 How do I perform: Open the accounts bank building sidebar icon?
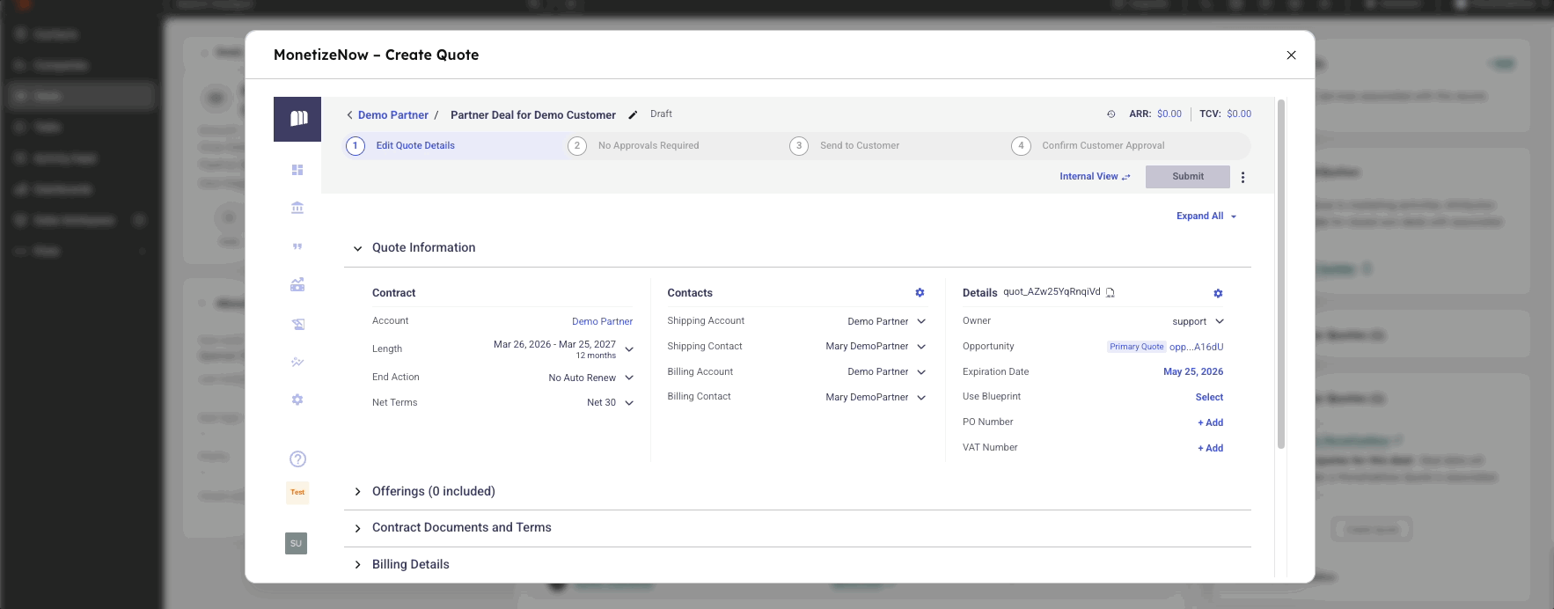[x=297, y=208]
